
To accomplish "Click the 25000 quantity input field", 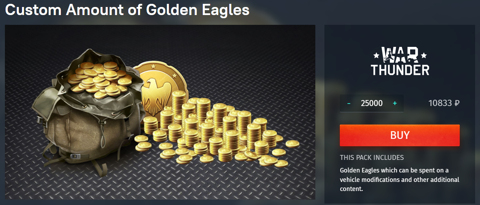I will (x=372, y=103).
